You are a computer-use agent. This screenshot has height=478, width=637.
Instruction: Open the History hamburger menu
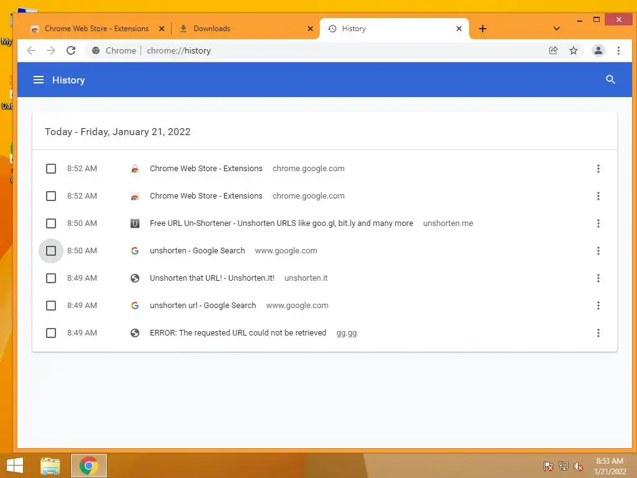click(39, 80)
